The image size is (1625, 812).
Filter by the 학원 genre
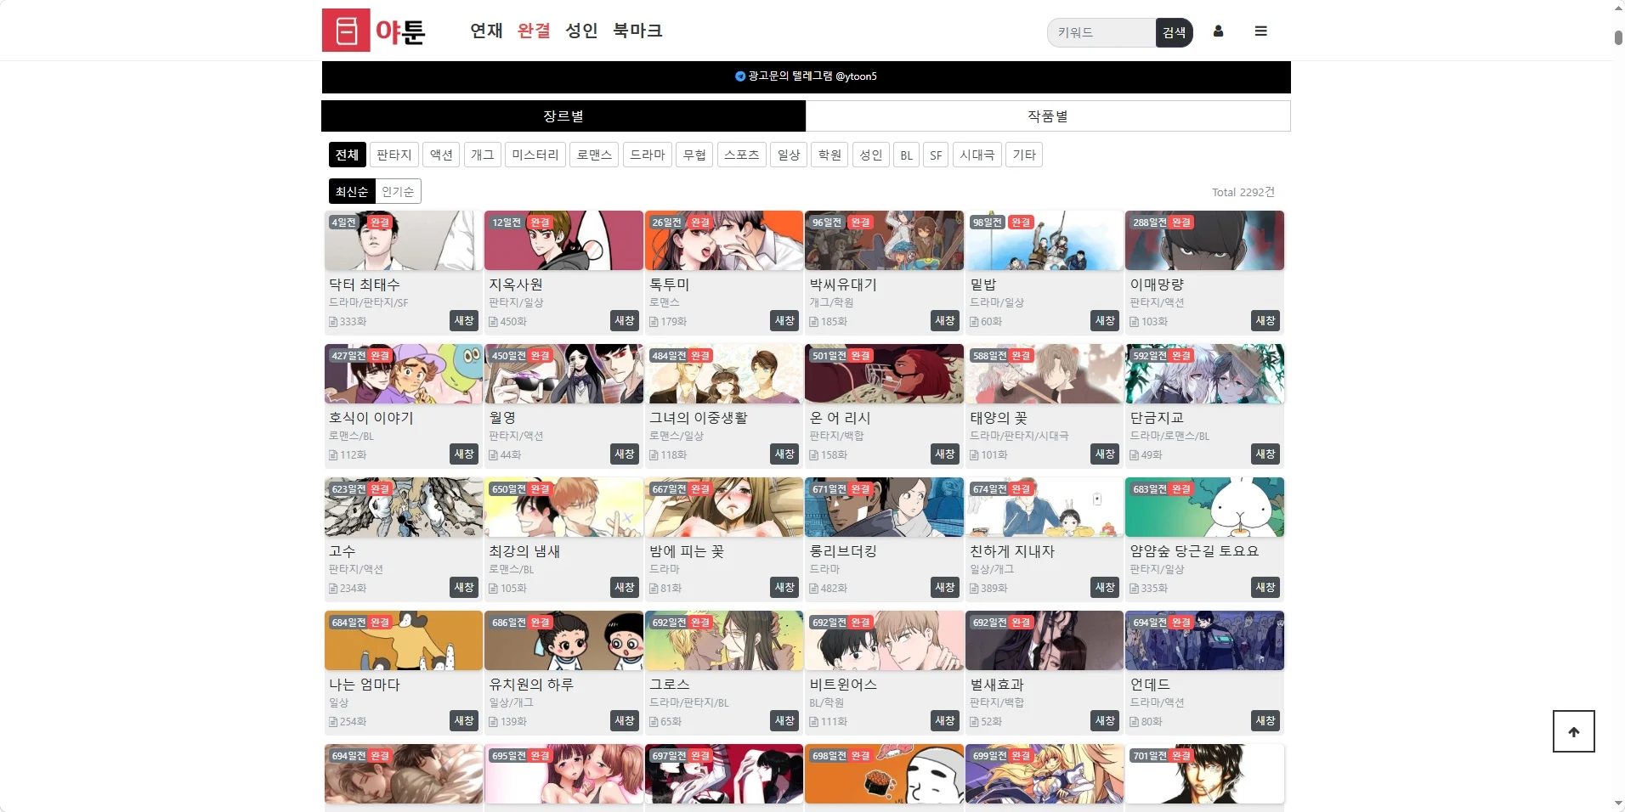[829, 155]
